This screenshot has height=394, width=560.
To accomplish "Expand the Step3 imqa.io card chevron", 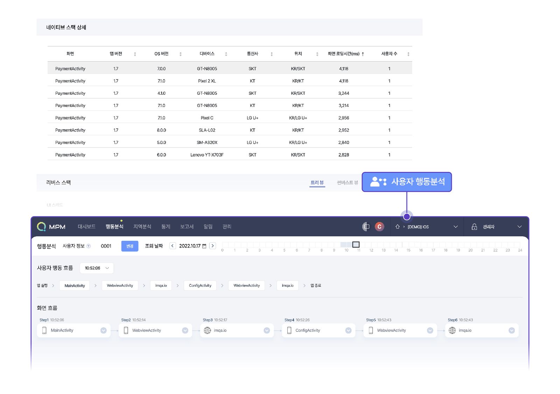I will click(x=267, y=330).
